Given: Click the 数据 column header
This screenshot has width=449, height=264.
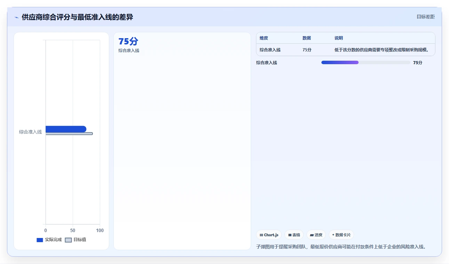Looking at the screenshot, I should (x=307, y=38).
